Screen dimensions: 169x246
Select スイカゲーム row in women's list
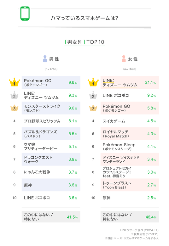130,121
